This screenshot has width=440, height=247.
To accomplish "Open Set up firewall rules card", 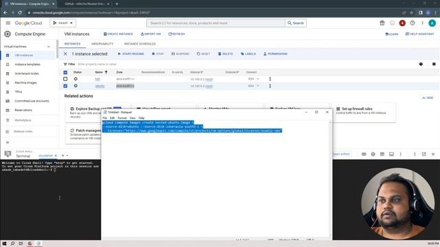I will (x=364, y=112).
